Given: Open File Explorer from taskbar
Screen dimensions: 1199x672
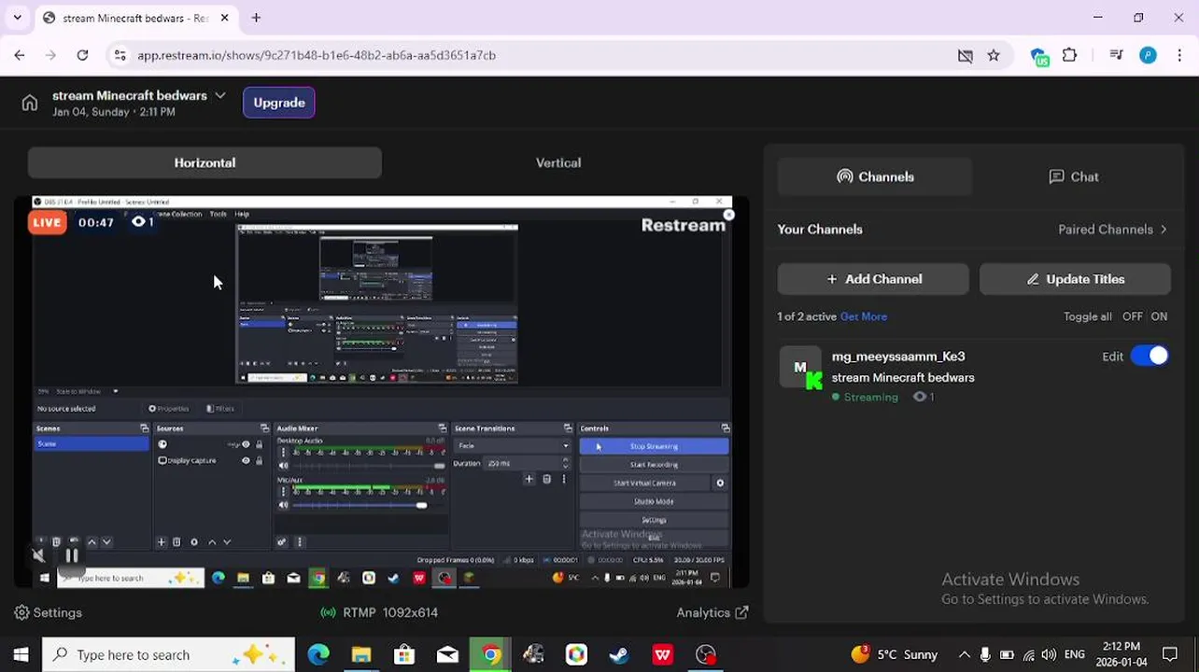Looking at the screenshot, I should [361, 654].
